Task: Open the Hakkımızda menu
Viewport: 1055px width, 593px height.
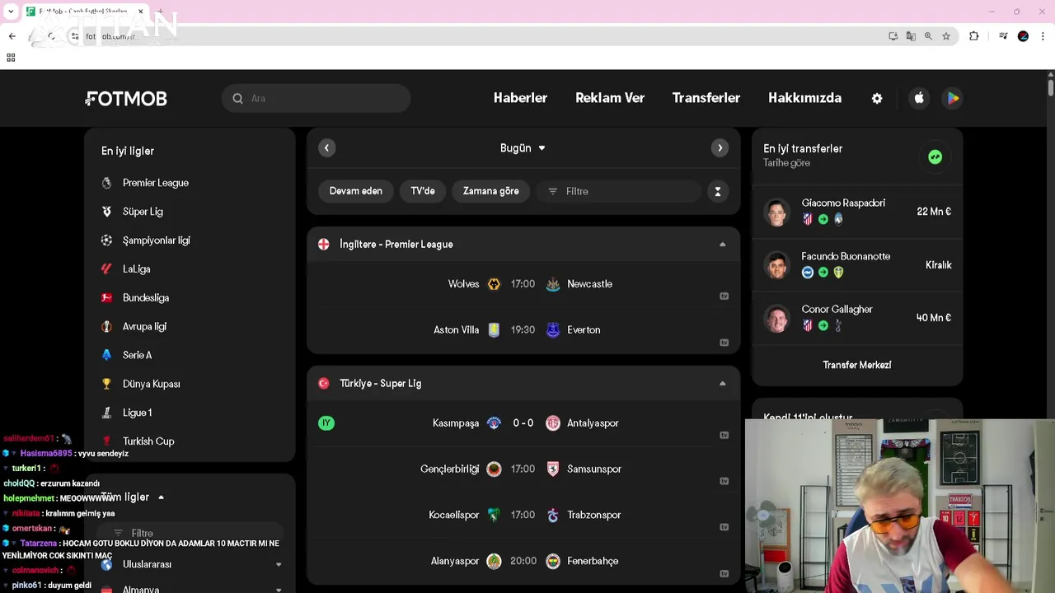Action: click(805, 98)
